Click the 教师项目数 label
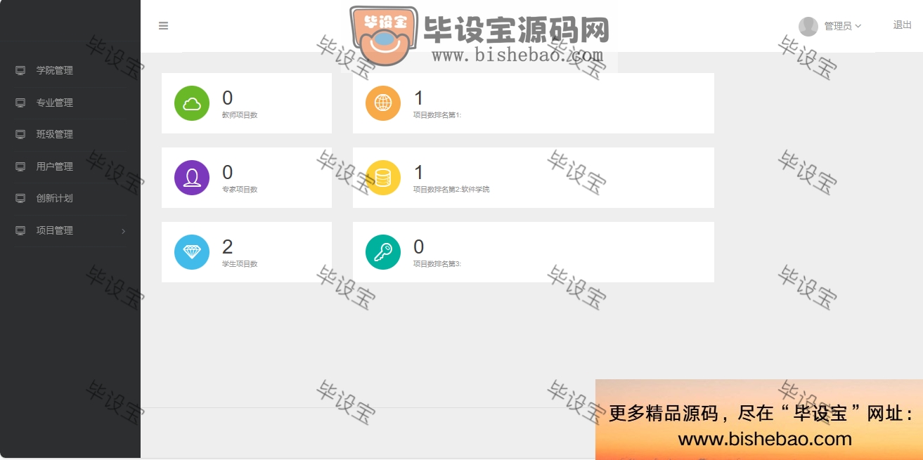This screenshot has height=460, width=923. pyautogui.click(x=240, y=115)
